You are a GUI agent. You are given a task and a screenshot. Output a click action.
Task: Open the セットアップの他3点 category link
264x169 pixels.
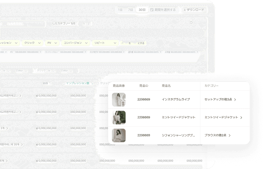220,99
